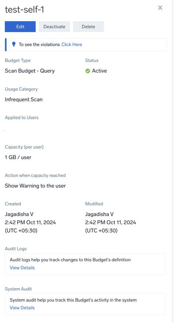Click the Active status text
The width and height of the screenshot is (174, 323).
coord(99,71)
